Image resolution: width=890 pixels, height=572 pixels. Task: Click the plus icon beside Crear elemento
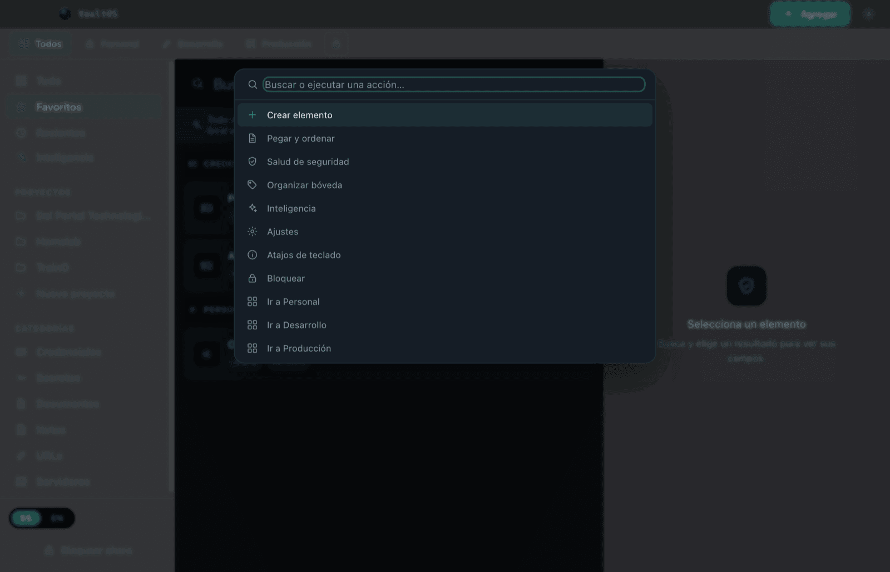(x=252, y=115)
